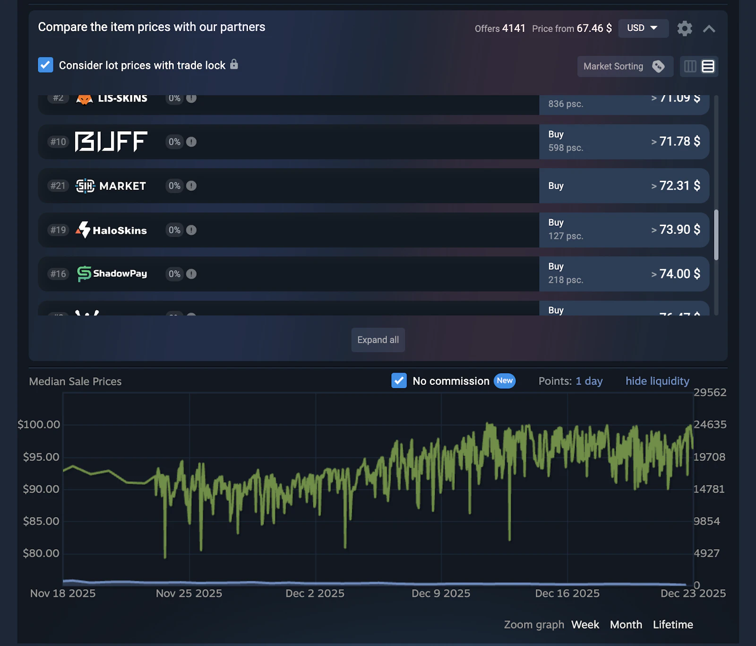Click the Offers 4141 count

[x=500, y=29]
